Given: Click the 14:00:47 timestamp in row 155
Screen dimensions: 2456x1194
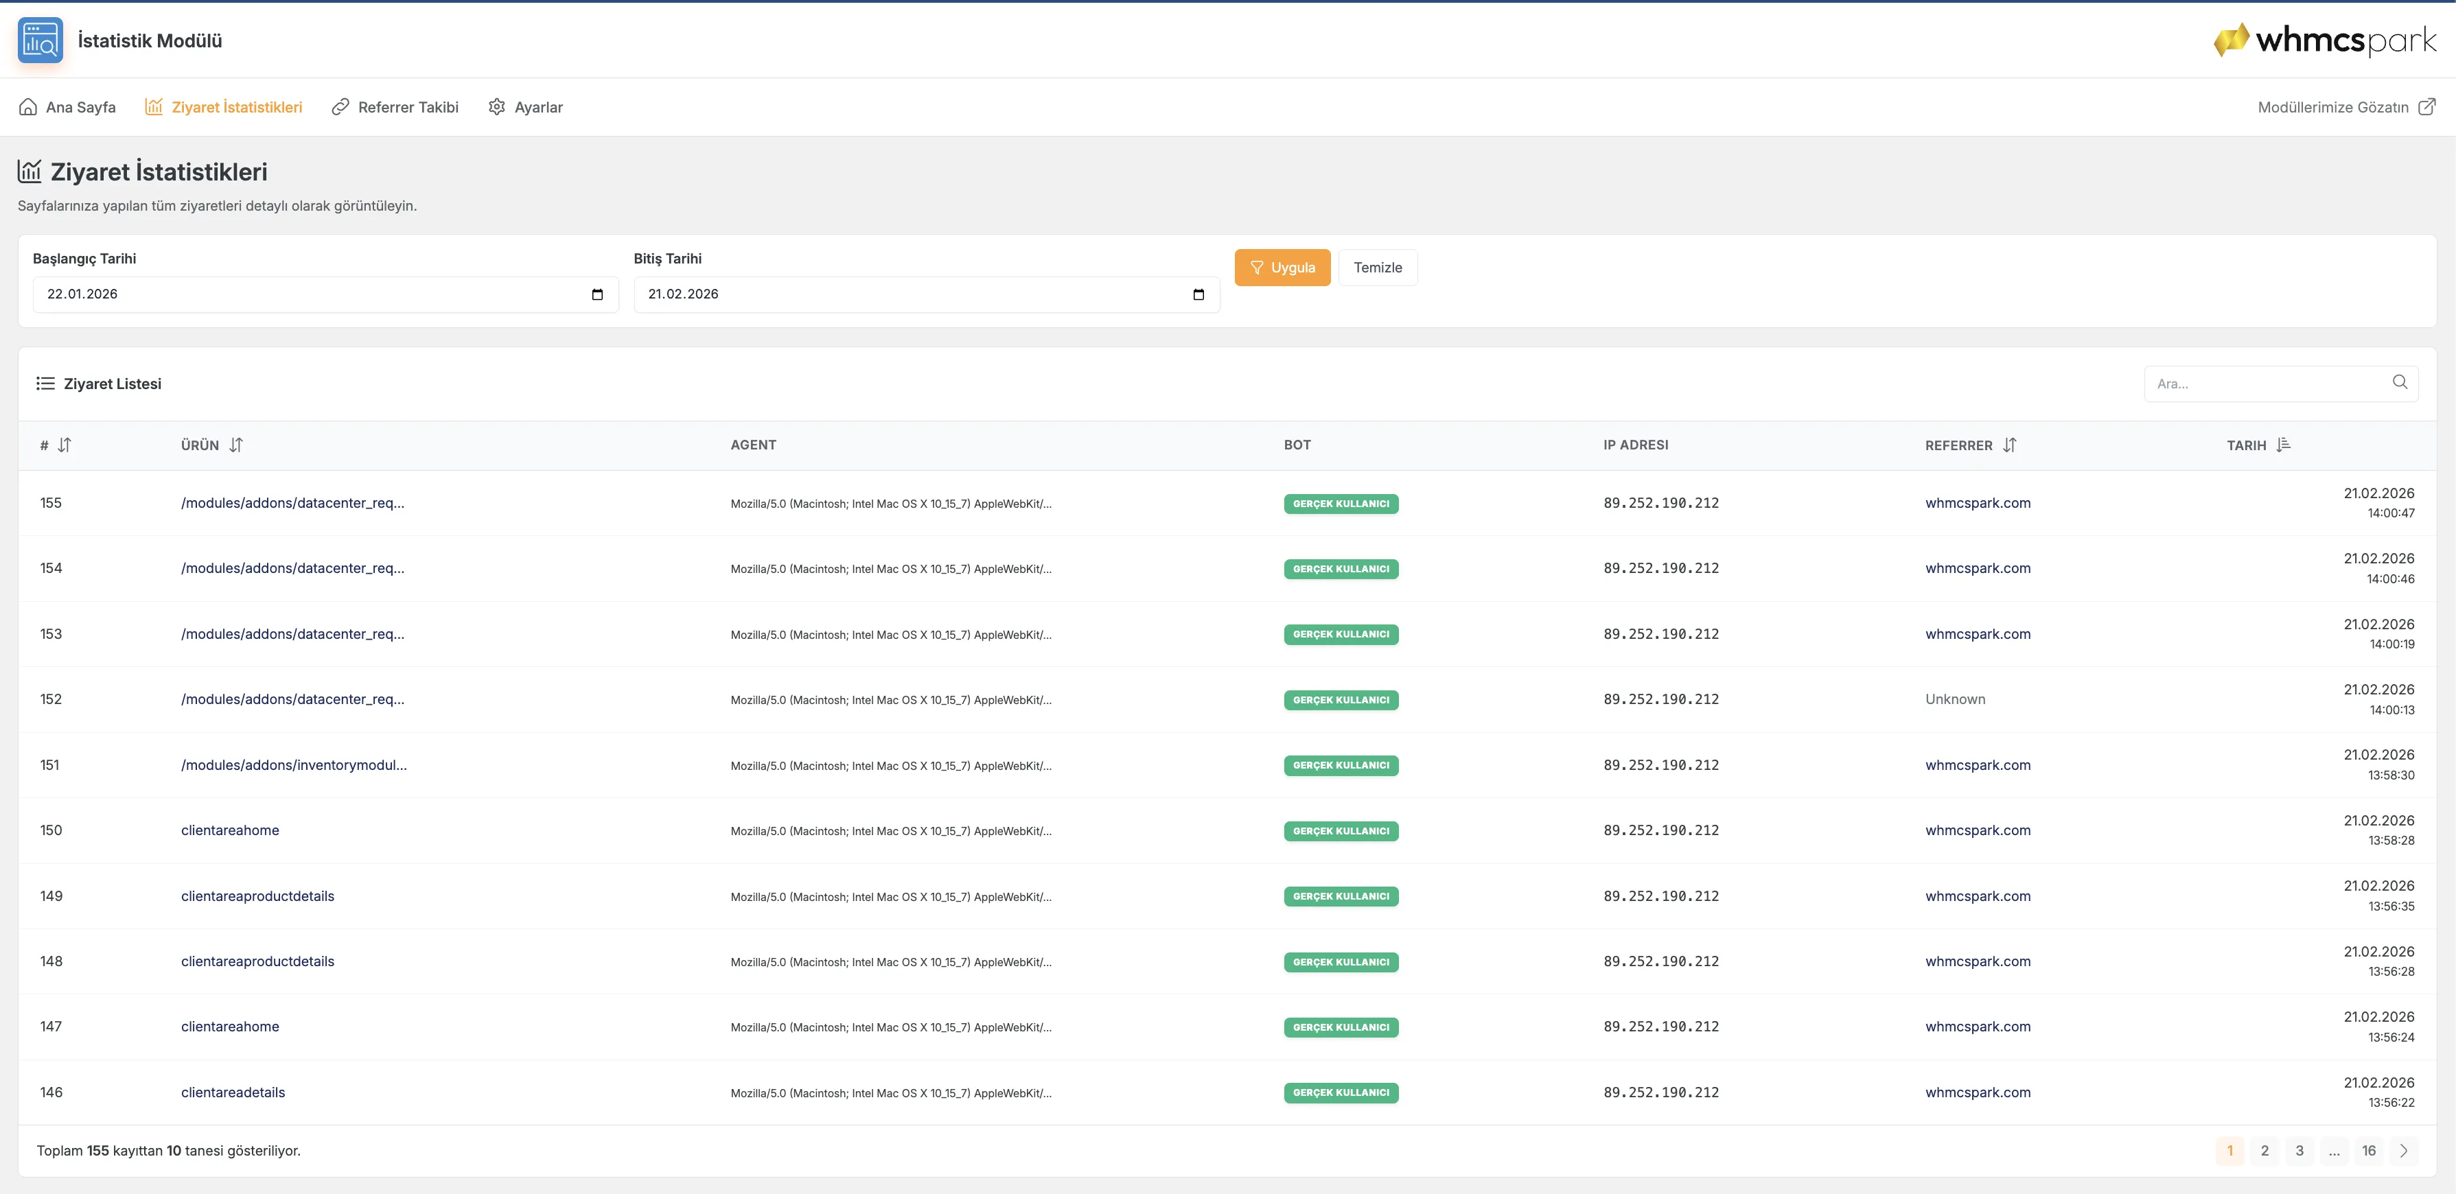Looking at the screenshot, I should pyautogui.click(x=2390, y=513).
